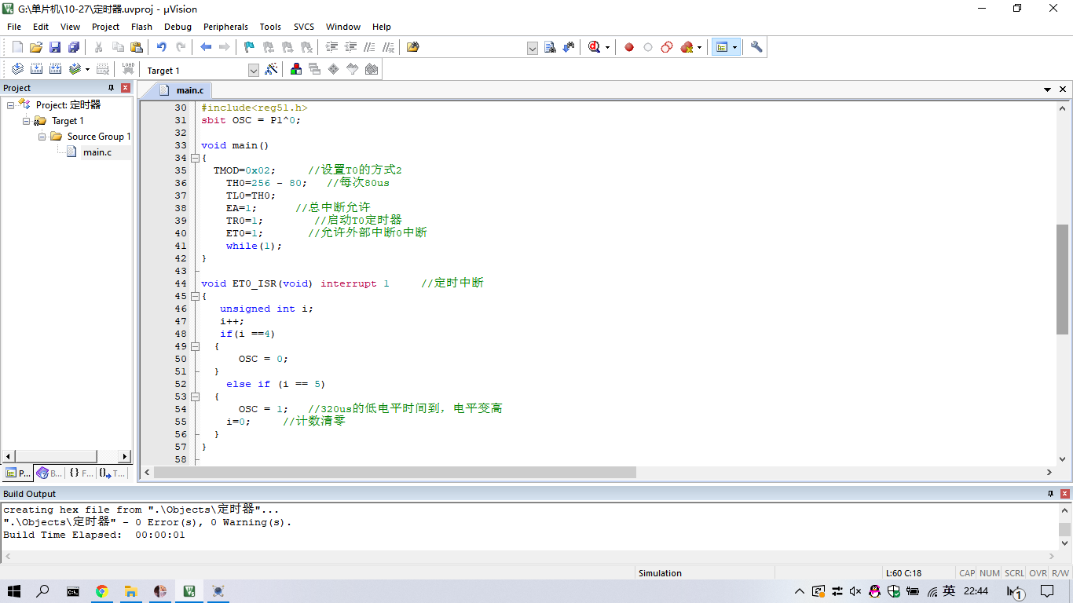The height and width of the screenshot is (603, 1073).
Task: Open the Target 1 dropdown list
Action: click(253, 71)
